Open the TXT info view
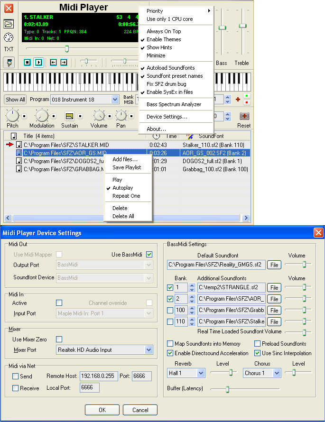This screenshot has width=325, height=422. click(x=9, y=49)
